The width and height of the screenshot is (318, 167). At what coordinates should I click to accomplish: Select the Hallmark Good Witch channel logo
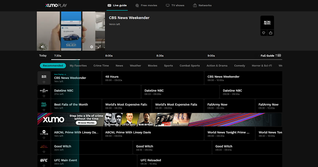pos(44,146)
